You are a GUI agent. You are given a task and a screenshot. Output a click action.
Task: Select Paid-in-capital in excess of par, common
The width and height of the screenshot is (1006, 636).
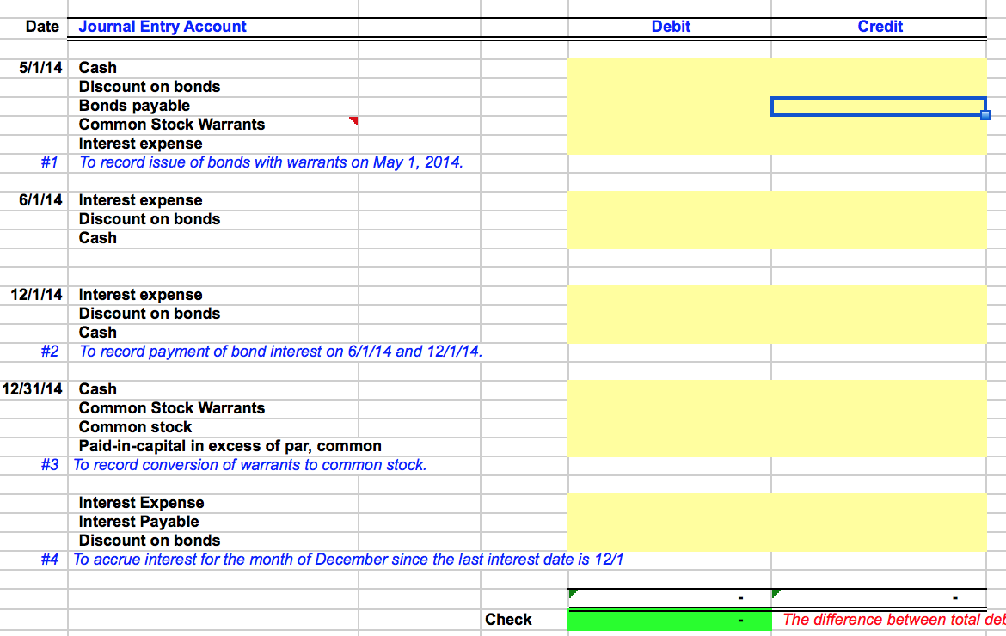(x=230, y=446)
